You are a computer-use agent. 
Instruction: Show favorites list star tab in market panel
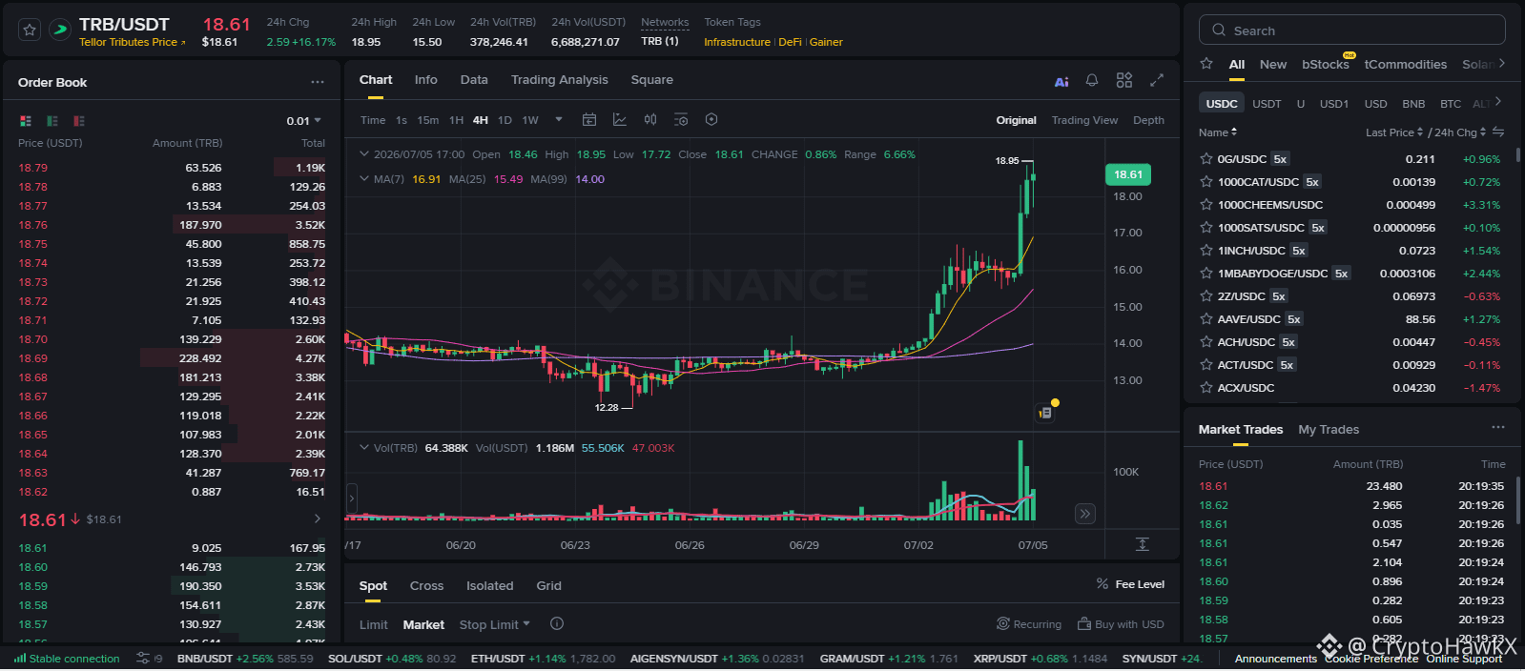tap(1206, 64)
